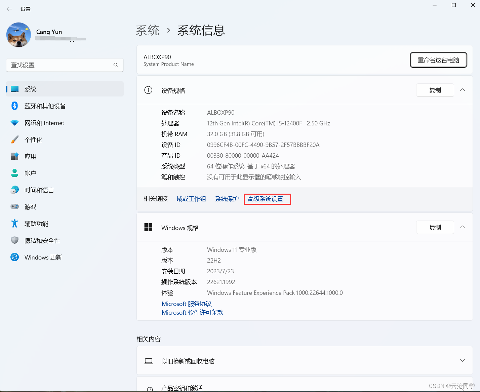Viewport: 480px width, 392px height.
Task: Select the 系统 monitor icon in sidebar
Action: tap(15, 89)
